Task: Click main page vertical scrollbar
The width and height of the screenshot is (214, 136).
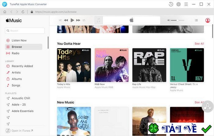Action: pos(212,31)
